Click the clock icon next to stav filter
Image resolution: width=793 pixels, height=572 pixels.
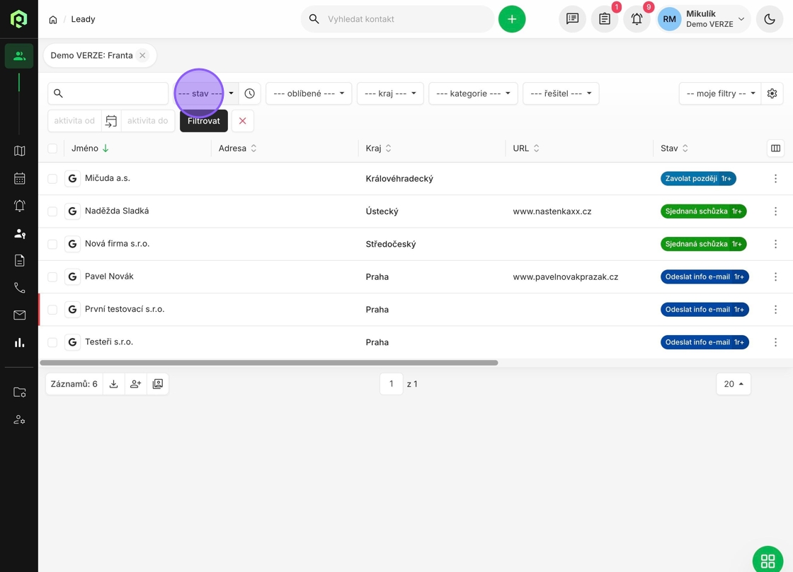(x=249, y=93)
